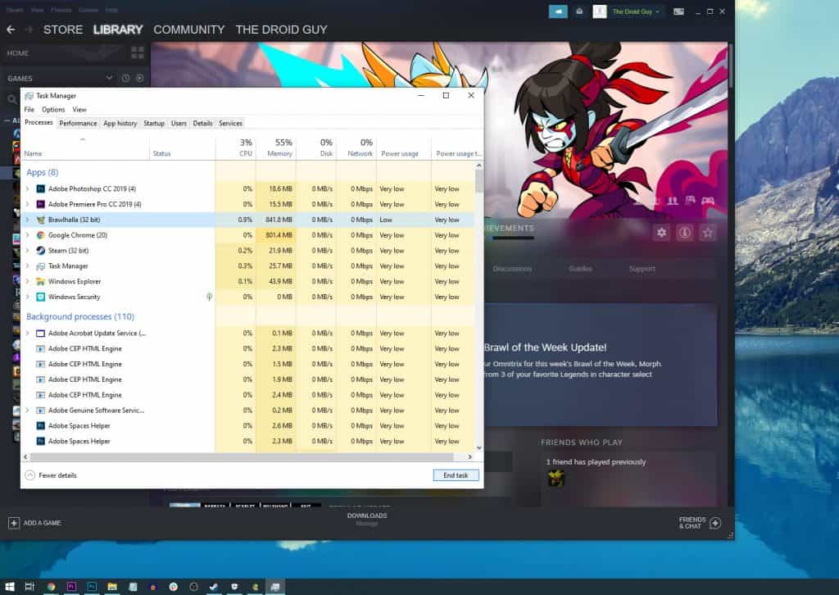Click the Brawlhalla icon in Task Manager's app list
The image size is (839, 595).
41,220
